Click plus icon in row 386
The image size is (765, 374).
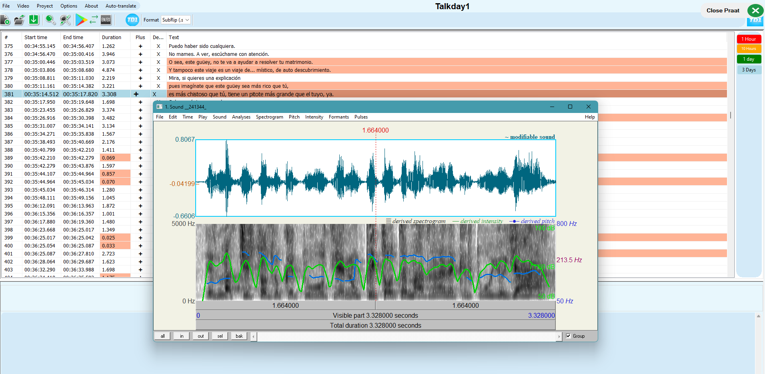pos(140,134)
